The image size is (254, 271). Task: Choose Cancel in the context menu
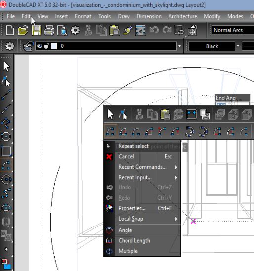[x=142, y=157]
